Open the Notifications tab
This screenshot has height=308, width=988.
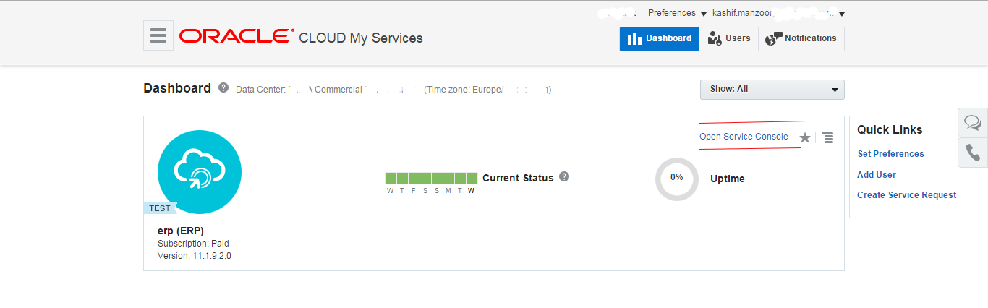[x=801, y=38]
